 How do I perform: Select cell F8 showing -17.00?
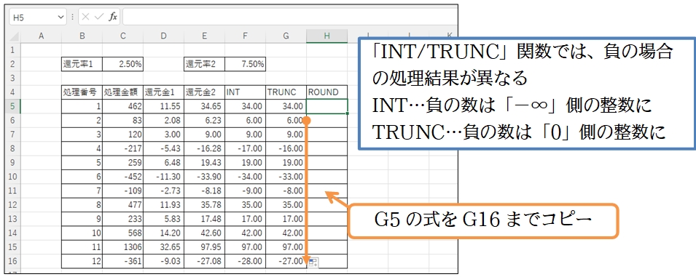click(x=245, y=148)
